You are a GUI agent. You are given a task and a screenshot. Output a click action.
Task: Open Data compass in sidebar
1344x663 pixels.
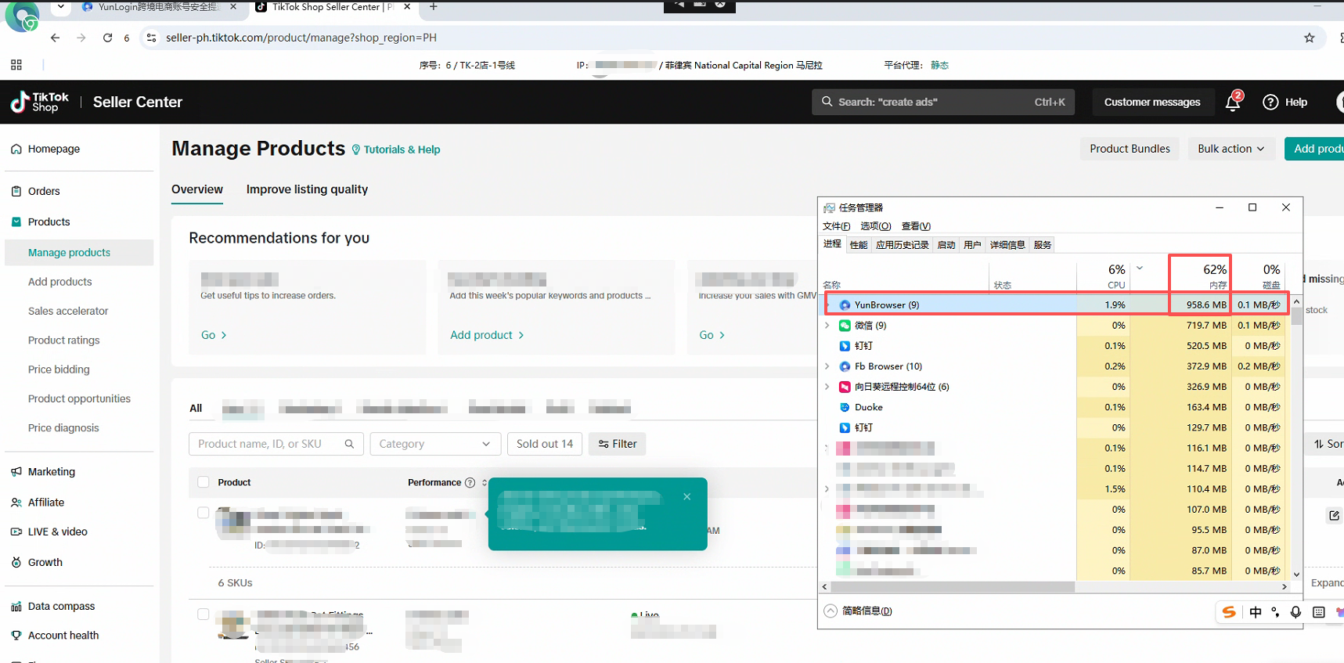[61, 606]
